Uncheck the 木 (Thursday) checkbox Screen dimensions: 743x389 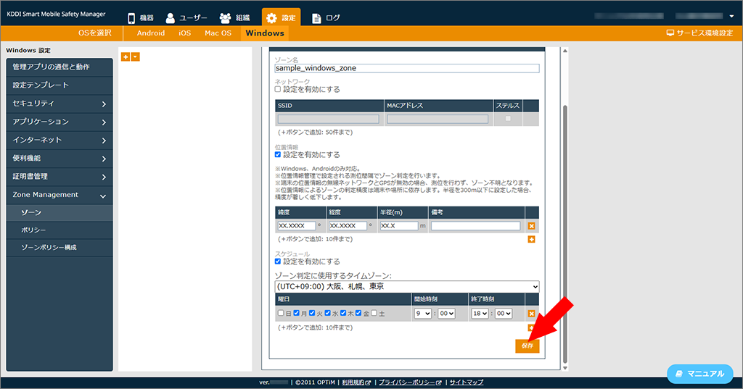pyautogui.click(x=343, y=313)
